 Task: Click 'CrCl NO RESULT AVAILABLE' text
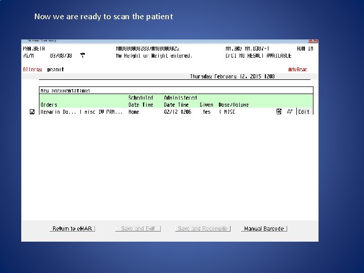click(x=258, y=56)
